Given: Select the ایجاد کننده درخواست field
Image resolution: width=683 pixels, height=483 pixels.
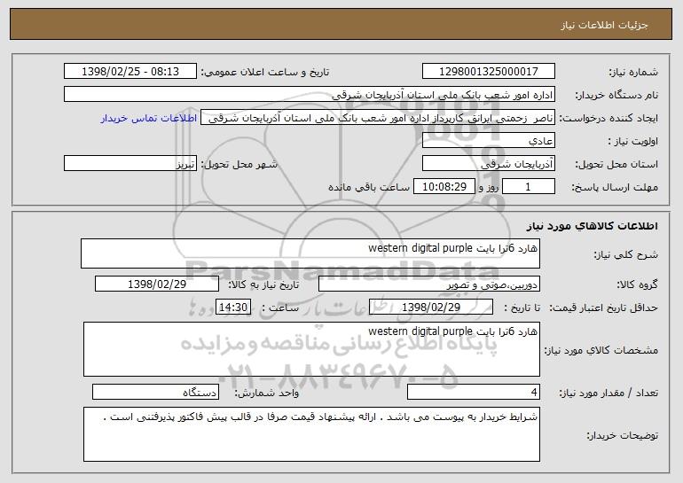Looking at the screenshot, I should point(378,118).
